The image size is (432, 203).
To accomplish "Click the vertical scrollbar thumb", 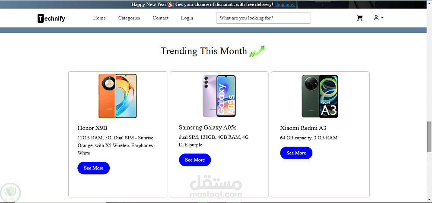I will [429, 136].
